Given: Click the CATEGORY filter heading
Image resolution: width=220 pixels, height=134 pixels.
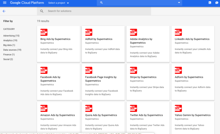Looking at the screenshot, I should pos(9,29).
